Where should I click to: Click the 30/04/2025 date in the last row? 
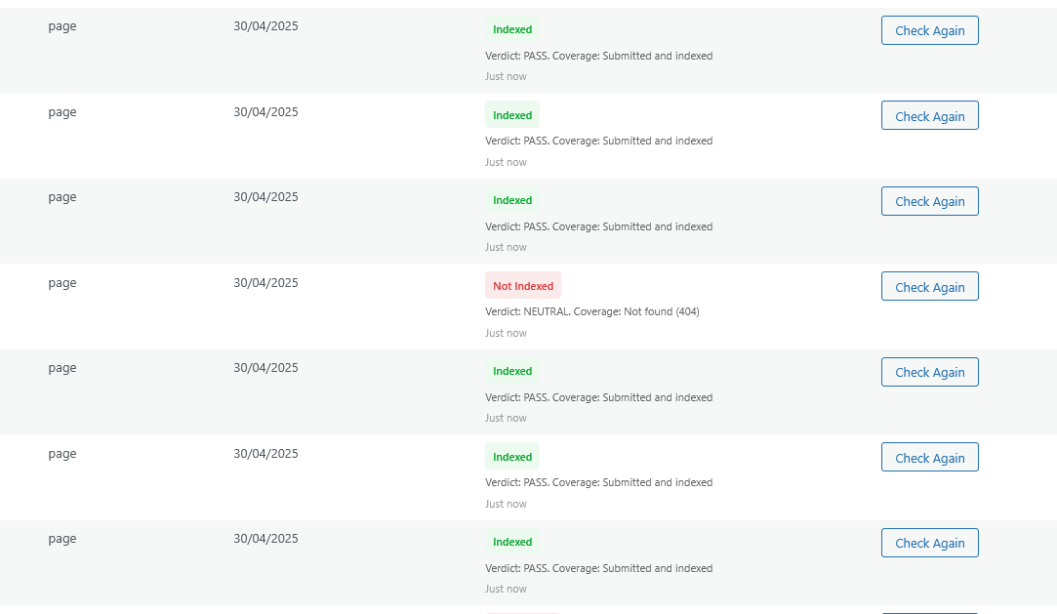(x=264, y=538)
